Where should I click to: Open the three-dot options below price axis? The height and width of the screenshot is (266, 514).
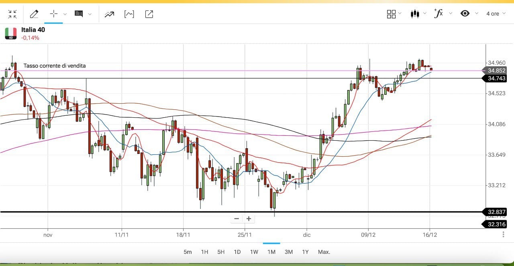(503, 234)
